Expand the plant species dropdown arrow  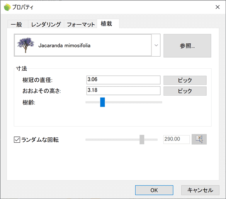[x=156, y=46]
